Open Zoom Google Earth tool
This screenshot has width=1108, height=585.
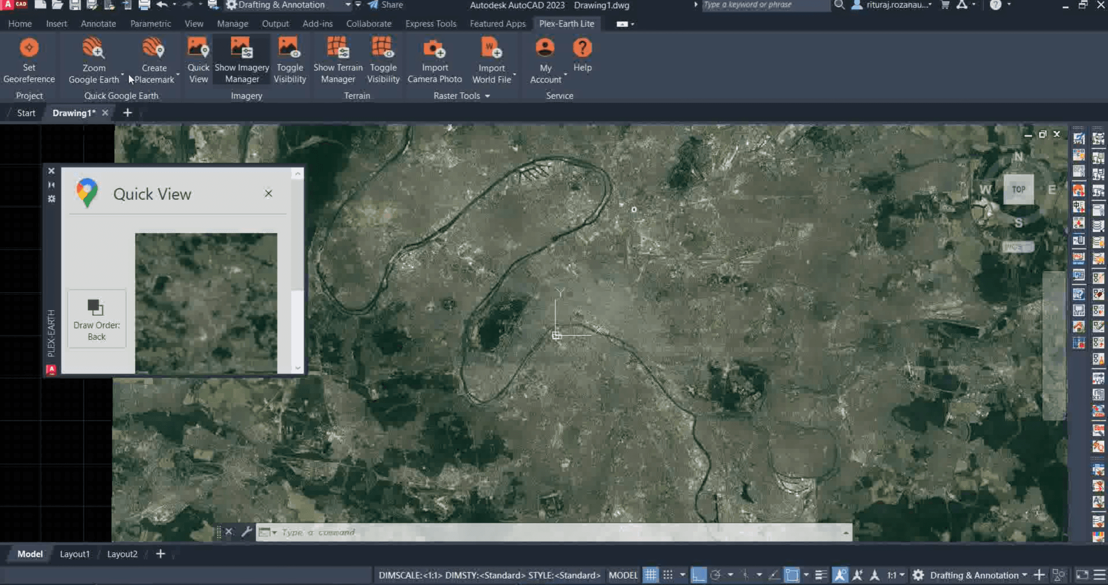coord(93,48)
